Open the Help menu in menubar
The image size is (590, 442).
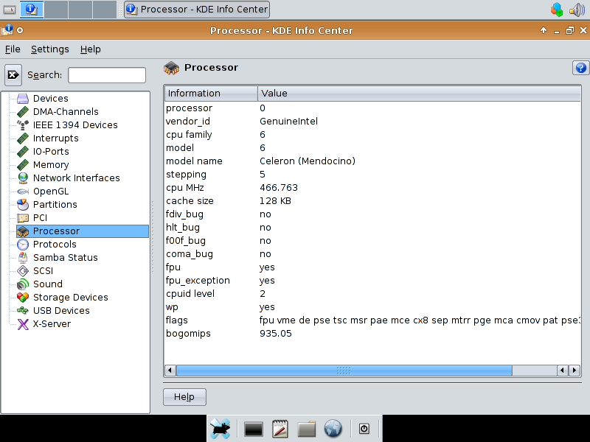click(x=90, y=49)
